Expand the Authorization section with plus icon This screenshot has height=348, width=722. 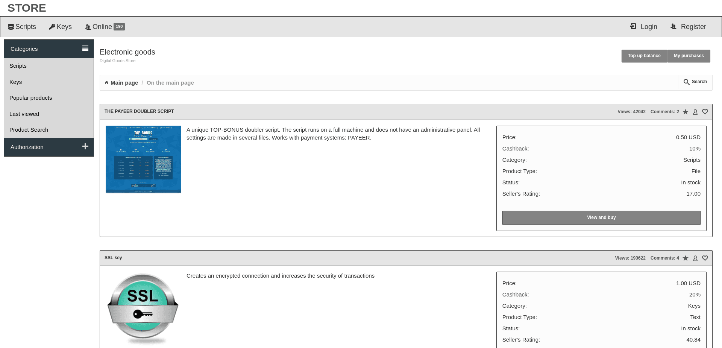coord(85,147)
